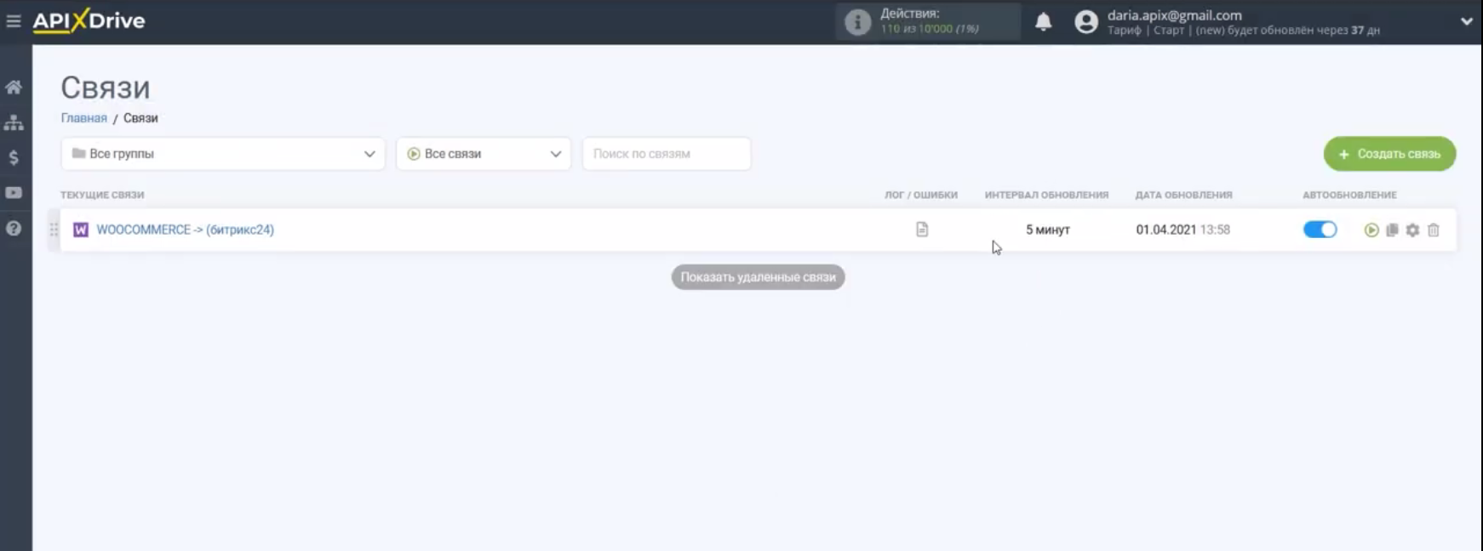The image size is (1483, 551).
Task: Open WOOCOMMERCE -> (битрикс24) connection link
Action: point(185,230)
